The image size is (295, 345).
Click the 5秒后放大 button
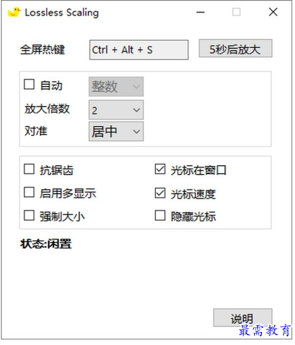[x=235, y=49]
